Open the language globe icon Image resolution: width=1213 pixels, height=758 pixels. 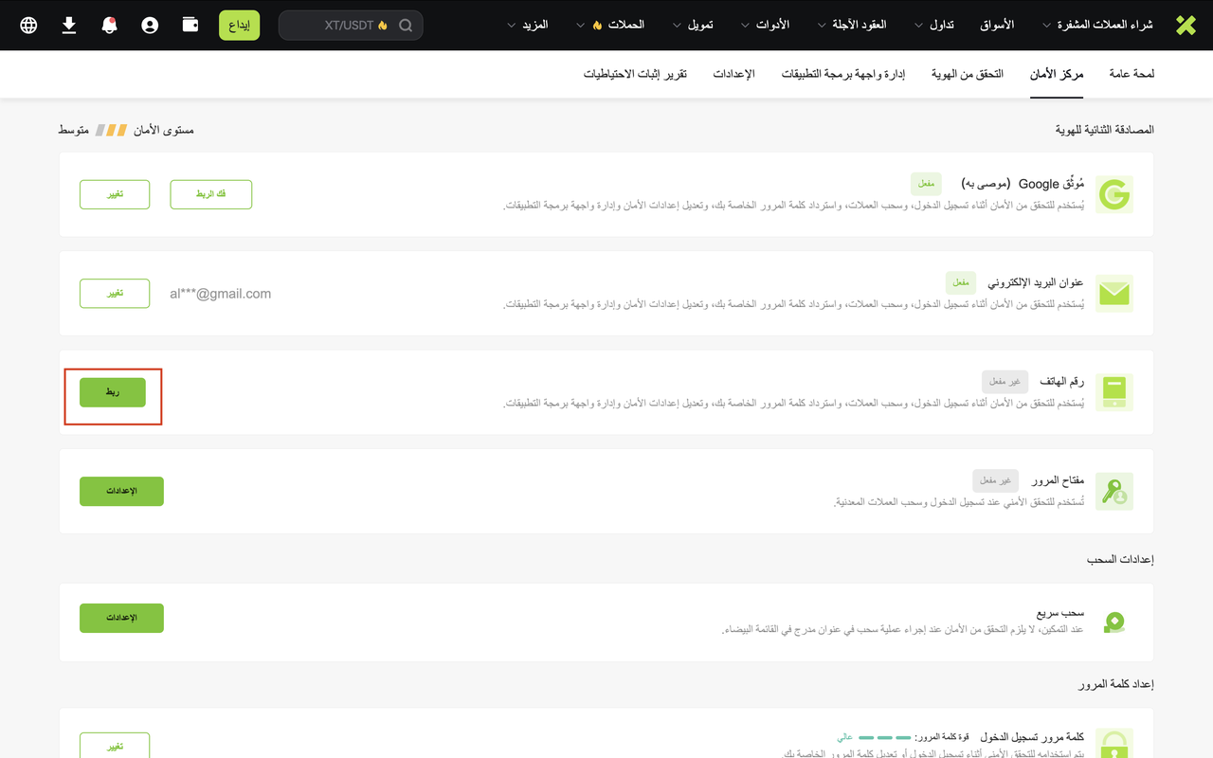[28, 26]
